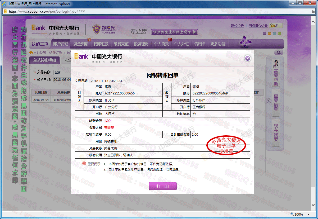Select the orange theme color swatch
This screenshot has width=318, height=219.
[270, 34]
